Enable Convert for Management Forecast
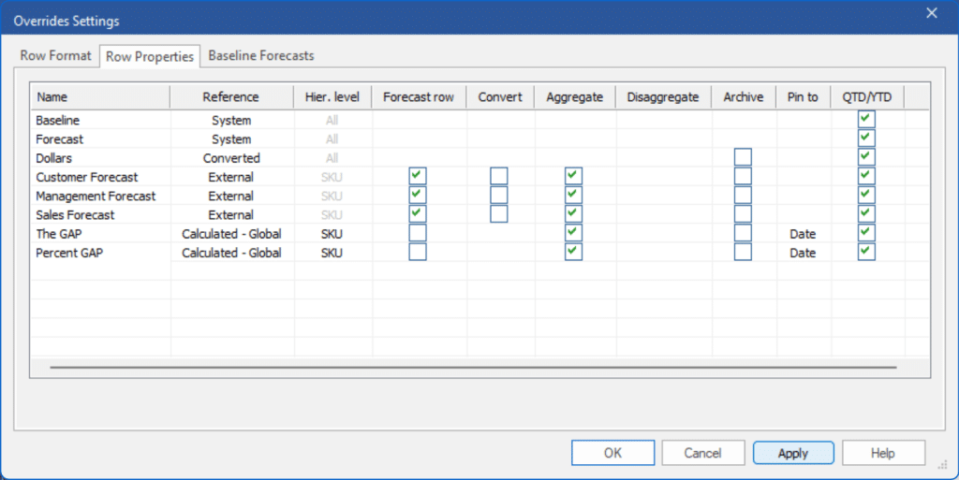 coord(499,196)
